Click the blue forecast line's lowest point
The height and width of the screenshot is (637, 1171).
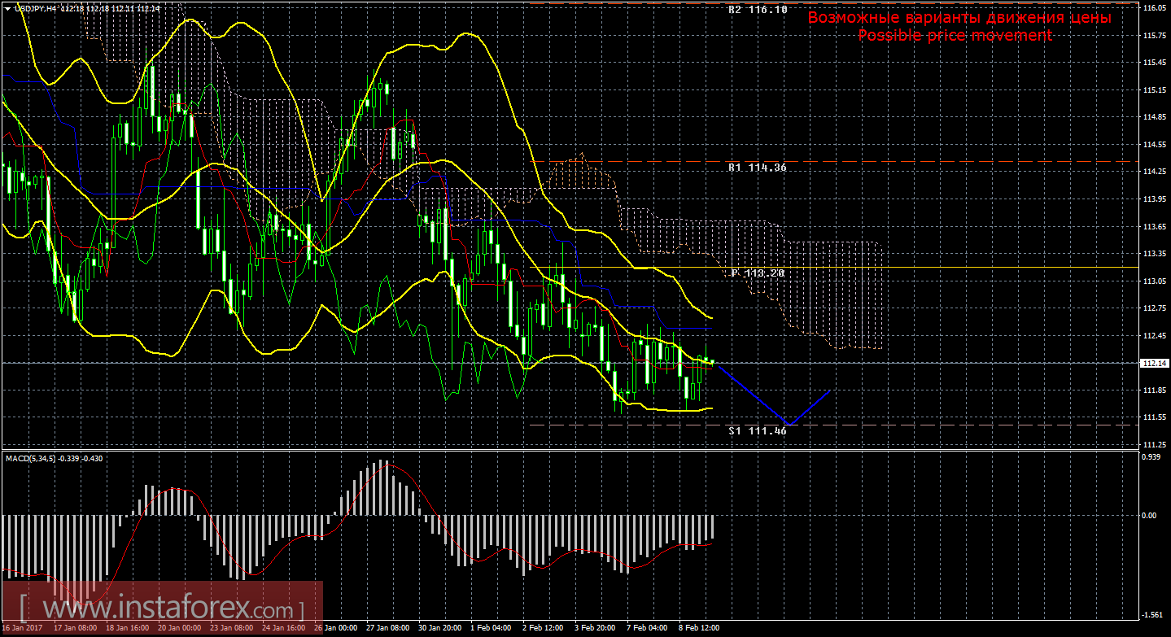(788, 424)
